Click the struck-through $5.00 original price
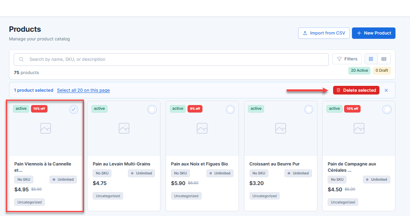This screenshot has height=216, width=410. tap(350, 189)
